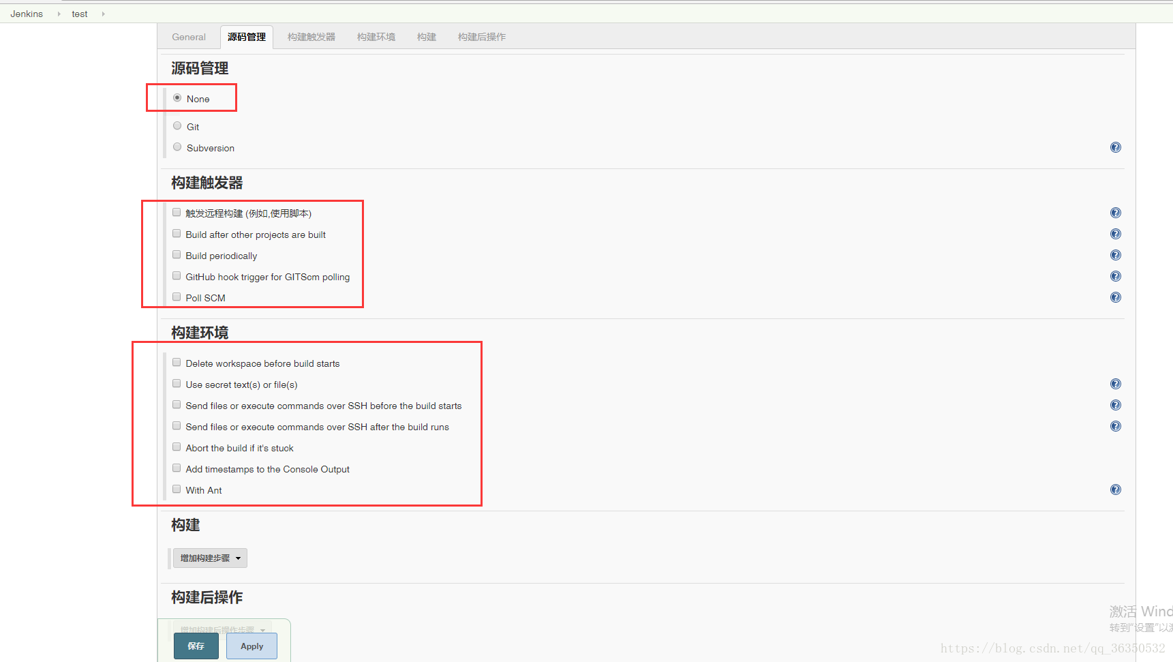Open the 构建后操作 tab

pyautogui.click(x=482, y=37)
